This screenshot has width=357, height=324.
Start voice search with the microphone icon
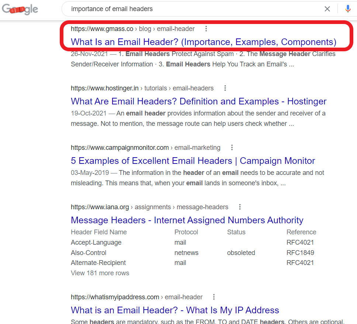coord(347,9)
